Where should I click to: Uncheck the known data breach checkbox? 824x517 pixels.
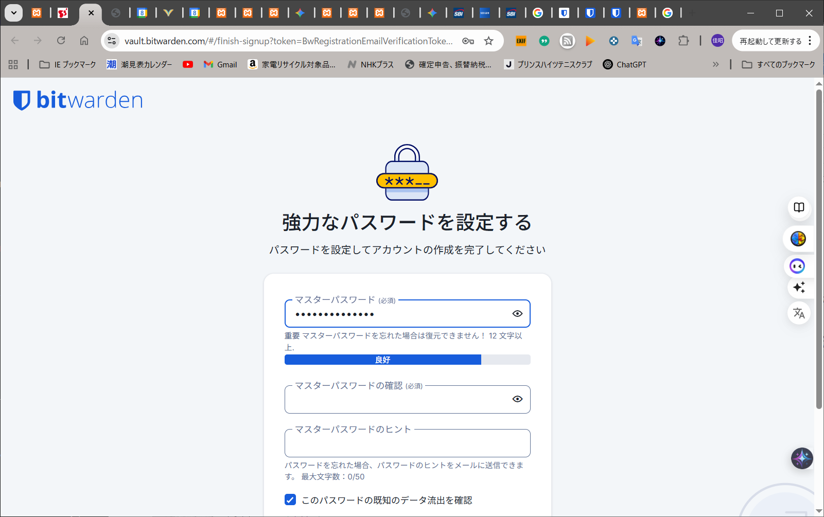[x=290, y=500]
